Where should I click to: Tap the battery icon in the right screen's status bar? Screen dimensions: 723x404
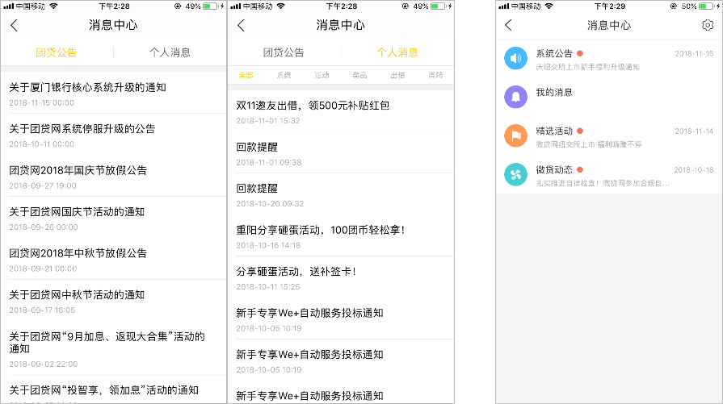(x=706, y=6)
